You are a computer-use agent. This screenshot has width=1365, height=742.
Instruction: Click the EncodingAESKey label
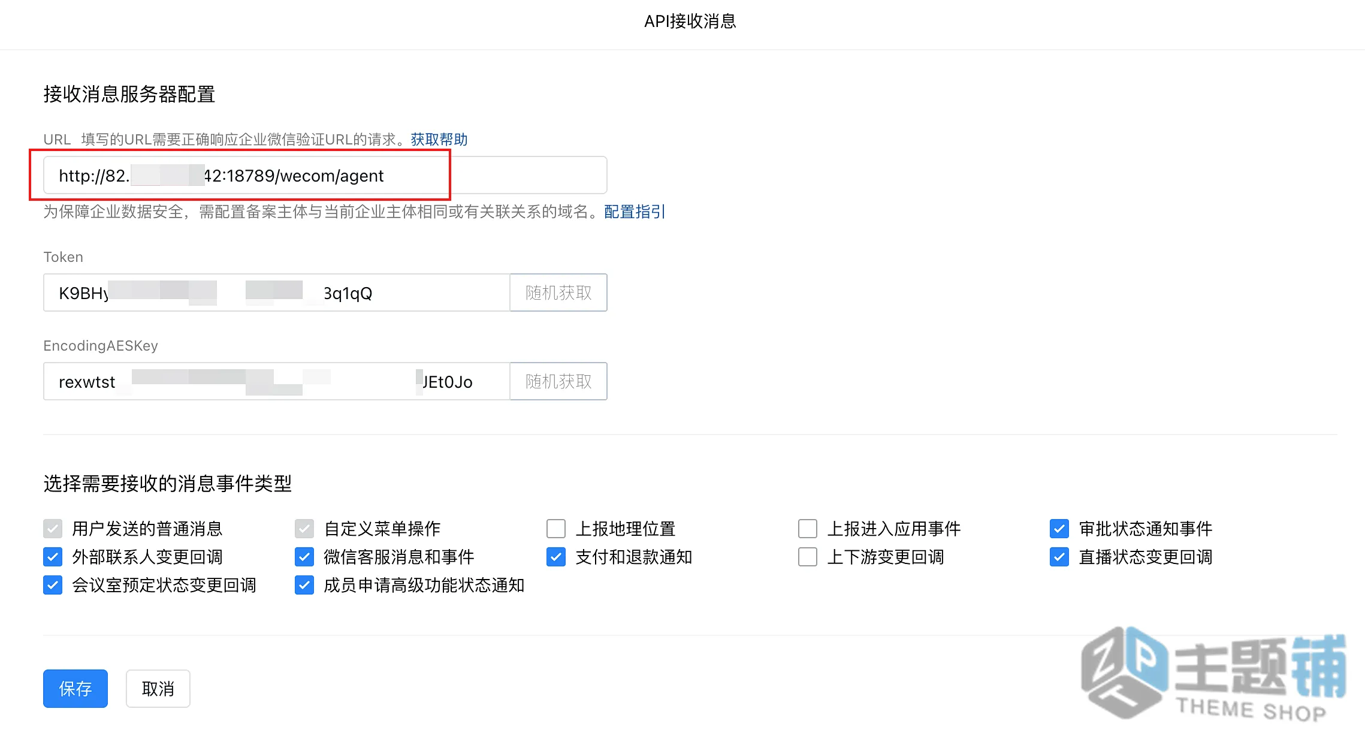click(101, 346)
